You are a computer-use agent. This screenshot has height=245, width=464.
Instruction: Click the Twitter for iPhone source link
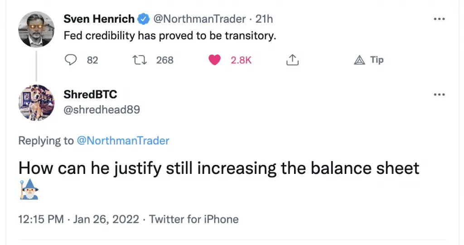click(193, 220)
